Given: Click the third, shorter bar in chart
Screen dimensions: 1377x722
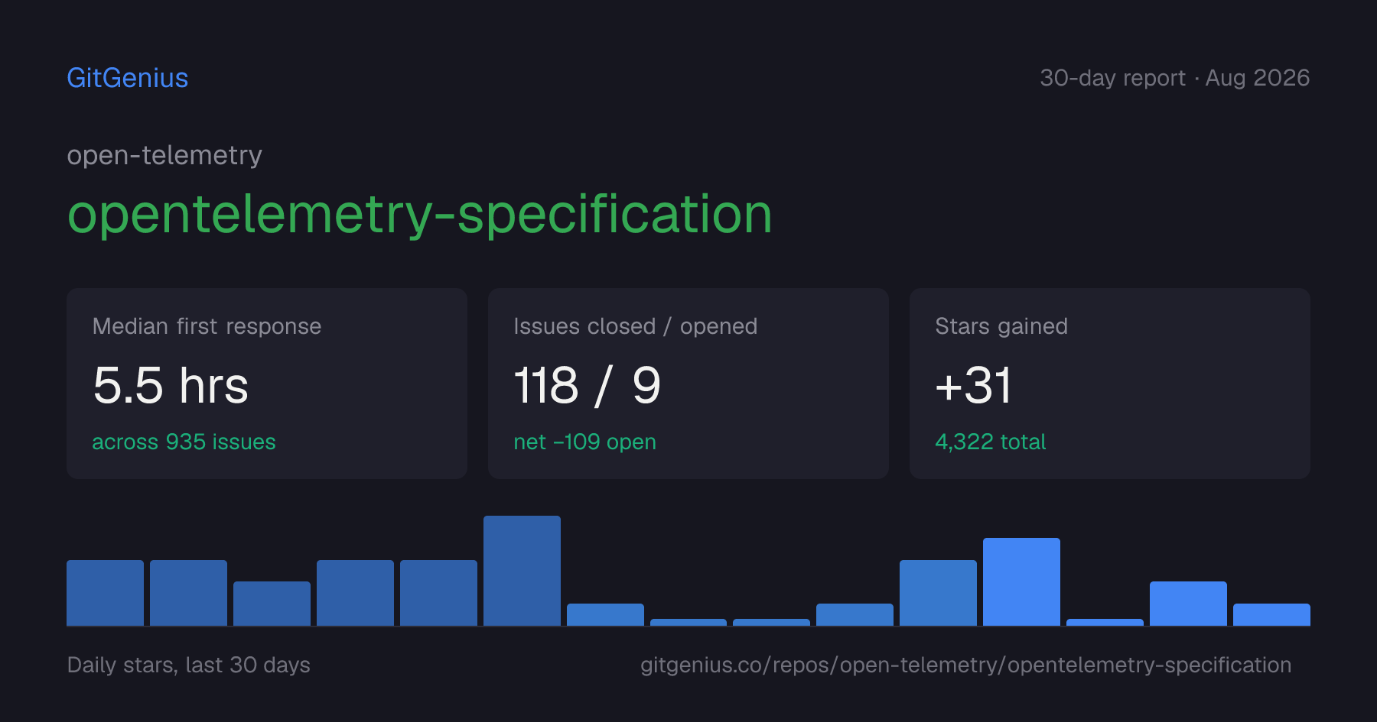Looking at the screenshot, I should coord(272,604).
